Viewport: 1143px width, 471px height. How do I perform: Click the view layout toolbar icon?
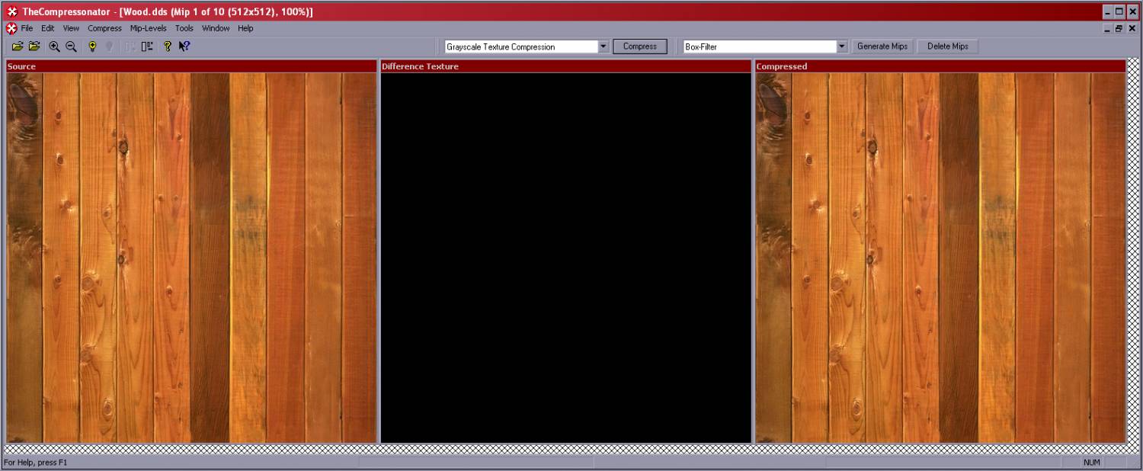click(147, 46)
